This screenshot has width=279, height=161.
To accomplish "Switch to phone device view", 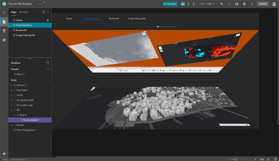I will click(x=194, y=4).
